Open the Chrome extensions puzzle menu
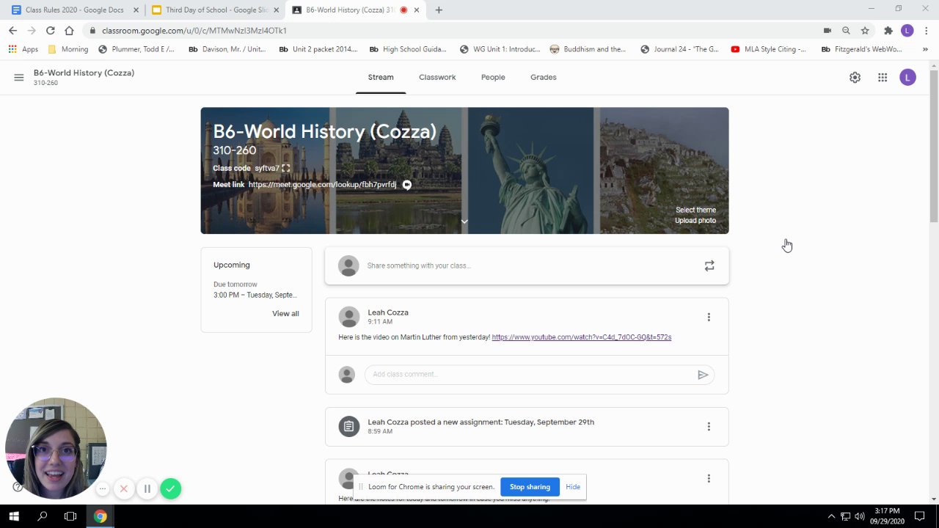The height and width of the screenshot is (528, 939). 888,31
